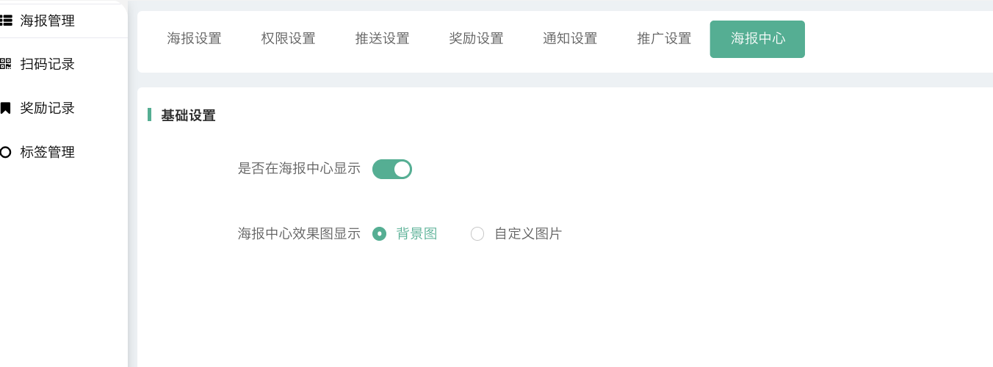
Task: Click the green 背景图 option text
Action: (417, 234)
